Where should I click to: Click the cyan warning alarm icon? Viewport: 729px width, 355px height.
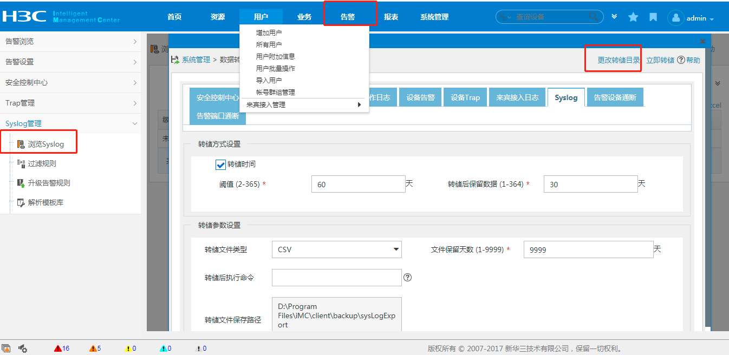(x=164, y=349)
